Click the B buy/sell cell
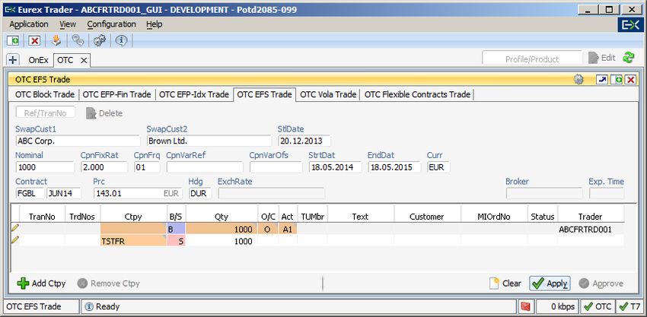Image resolution: width=647 pixels, height=317 pixels. coord(177,229)
